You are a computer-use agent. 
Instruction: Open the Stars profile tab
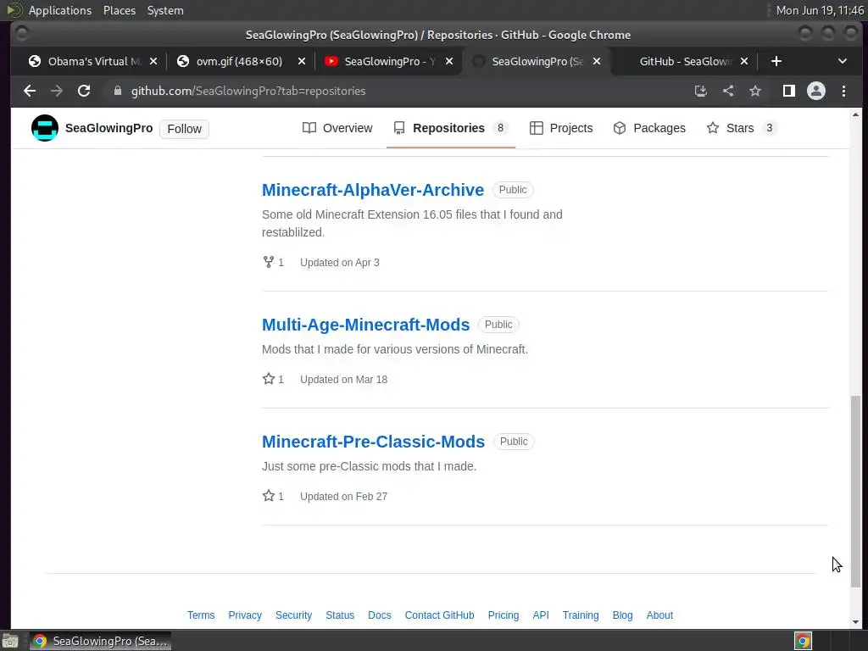(742, 128)
